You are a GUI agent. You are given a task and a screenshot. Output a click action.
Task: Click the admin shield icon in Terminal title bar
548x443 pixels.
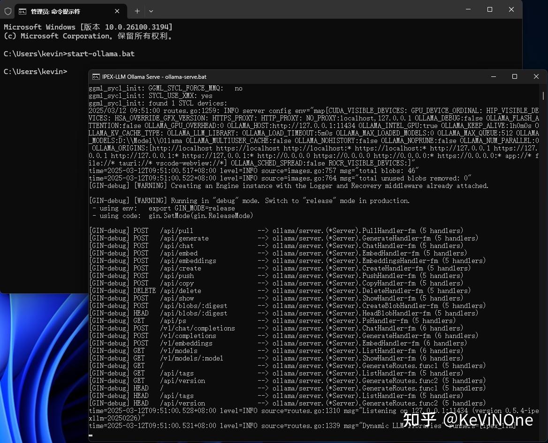(x=8, y=11)
